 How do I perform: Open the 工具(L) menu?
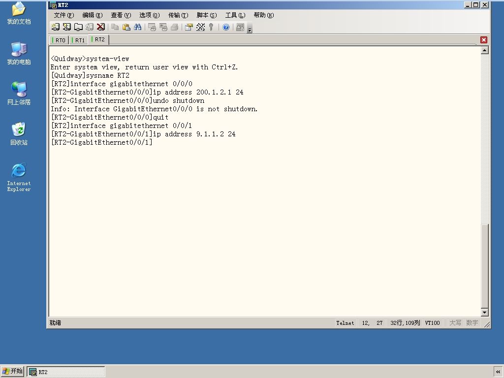235,15
